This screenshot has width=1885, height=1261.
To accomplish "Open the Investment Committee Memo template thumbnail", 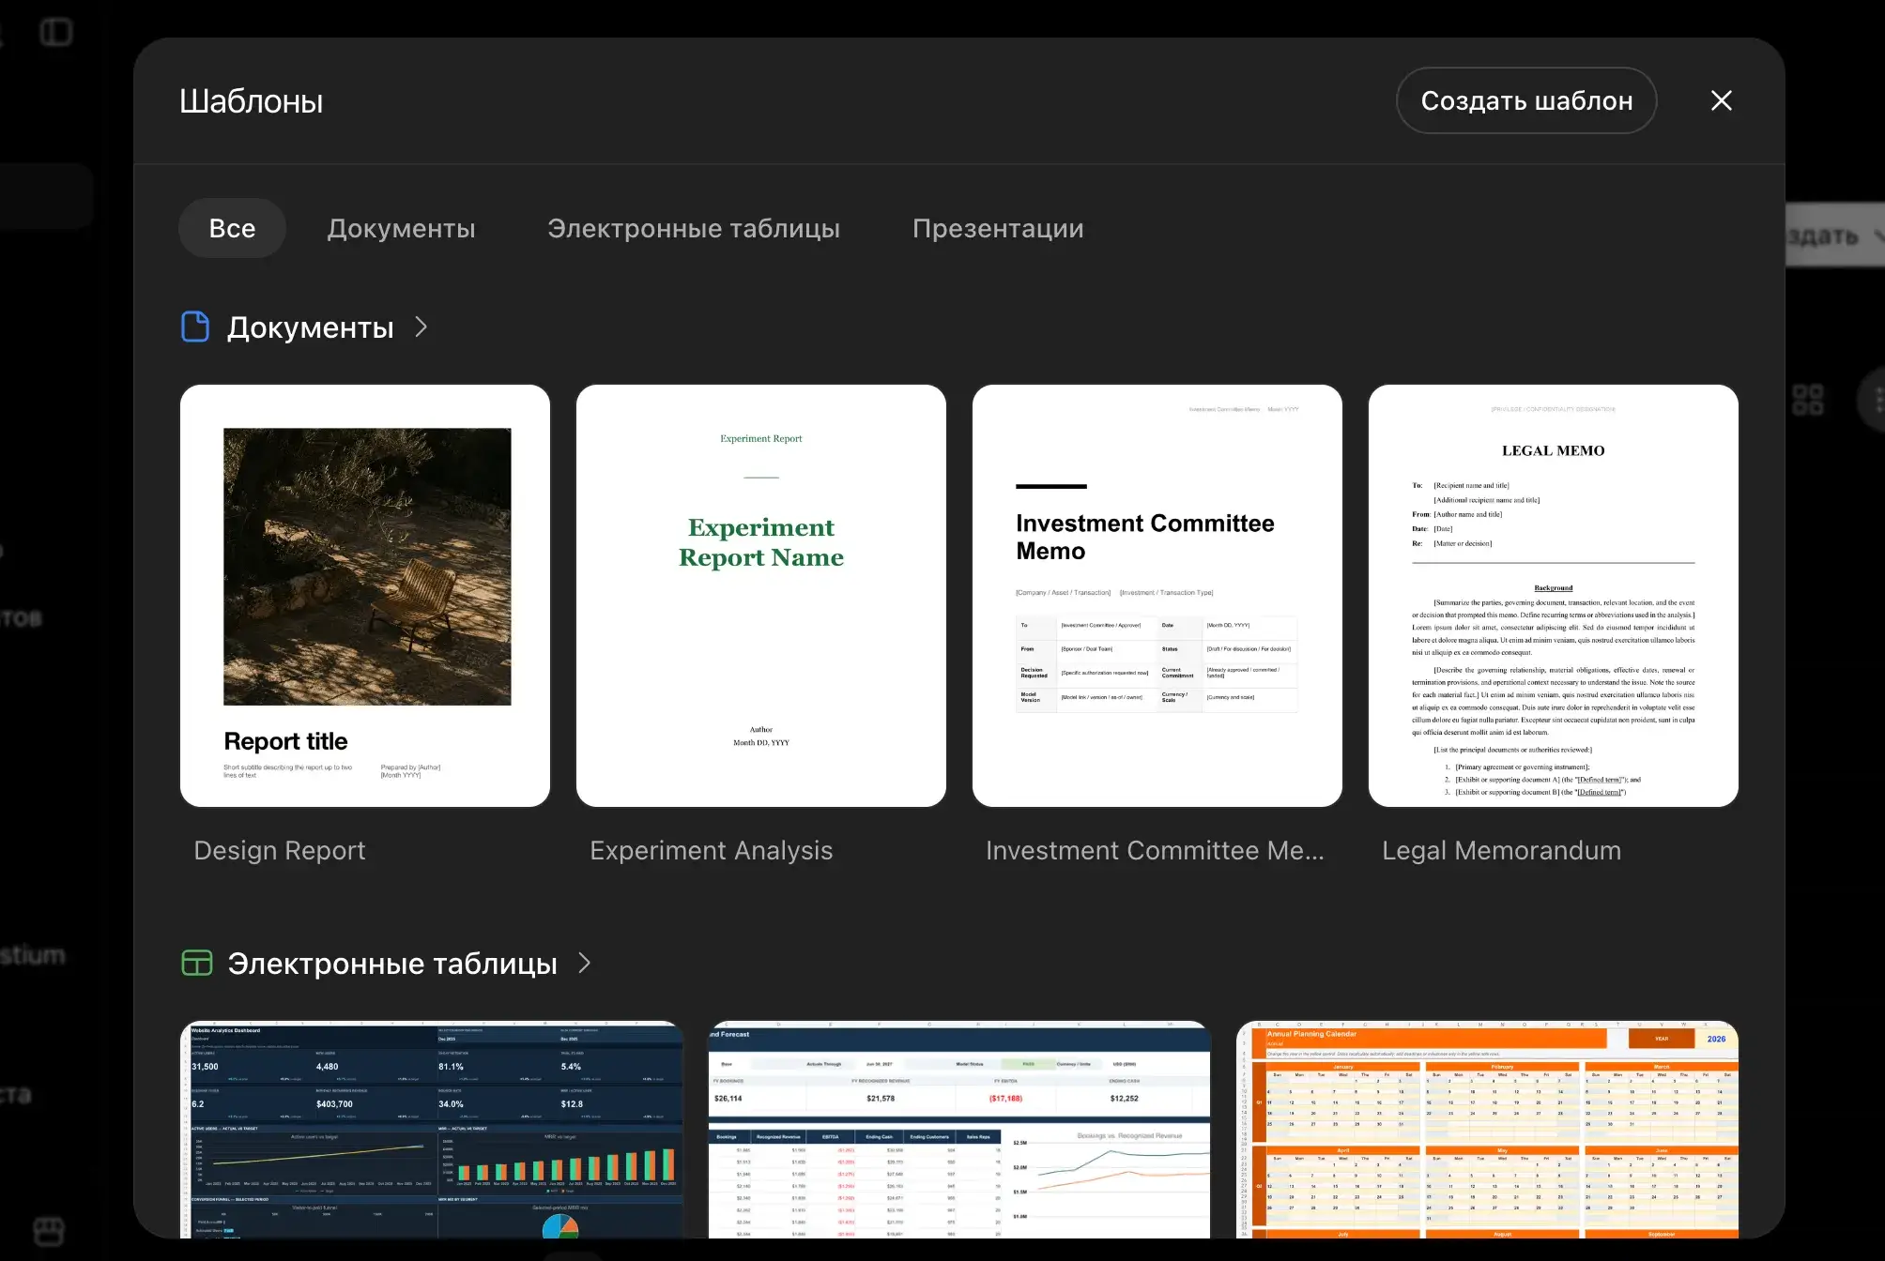I will [x=1157, y=596].
